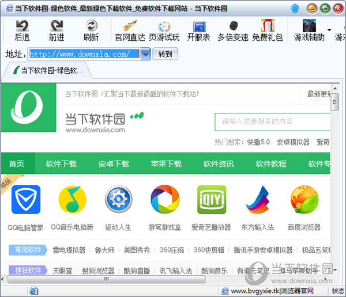Click the 推荐软件 category label

tap(28, 270)
